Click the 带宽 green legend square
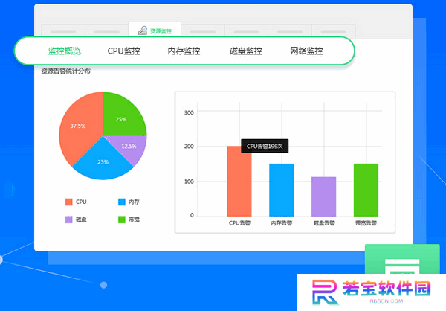Viewport: 446px width, 311px height. point(122,219)
